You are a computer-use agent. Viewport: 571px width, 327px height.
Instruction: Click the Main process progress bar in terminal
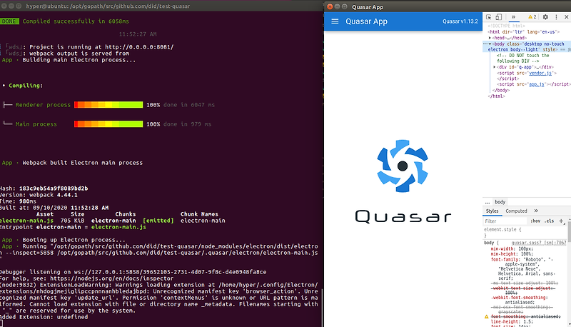tap(108, 124)
